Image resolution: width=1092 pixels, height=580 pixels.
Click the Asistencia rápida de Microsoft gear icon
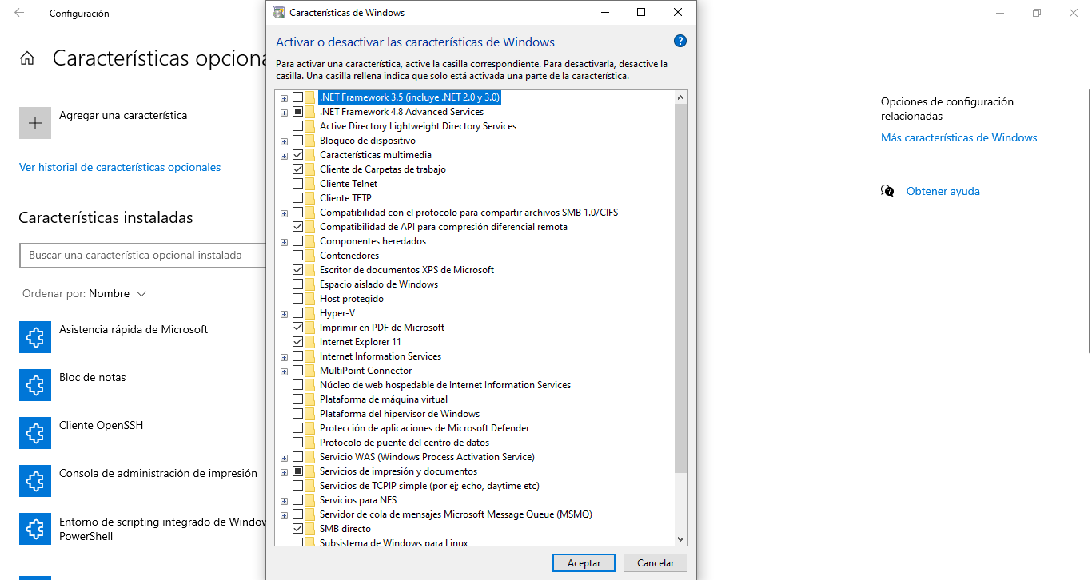[35, 337]
